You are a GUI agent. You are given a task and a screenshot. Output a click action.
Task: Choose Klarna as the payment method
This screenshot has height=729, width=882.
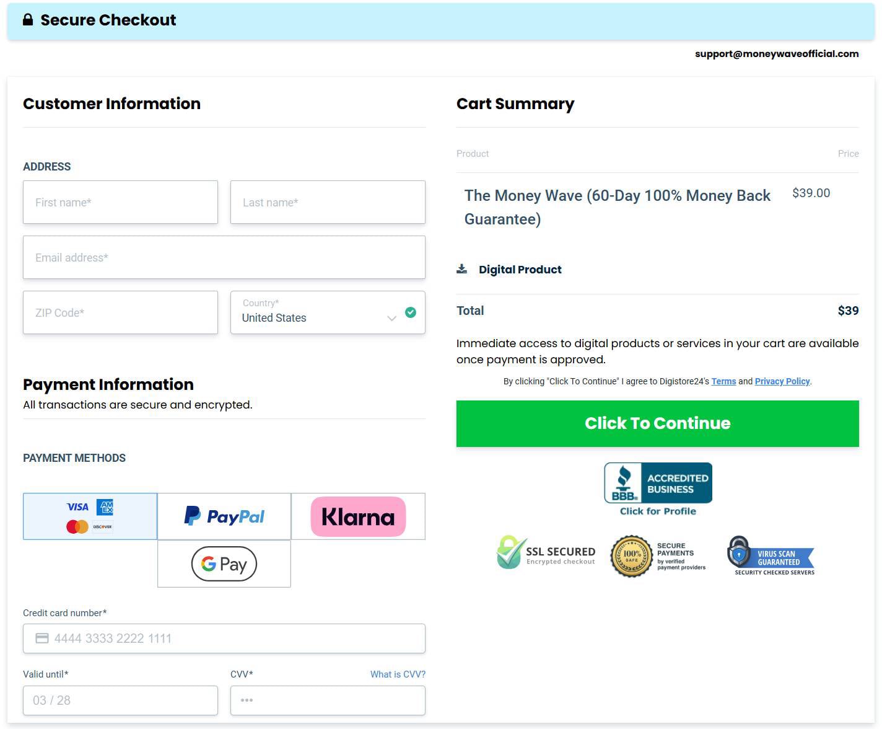click(x=357, y=516)
